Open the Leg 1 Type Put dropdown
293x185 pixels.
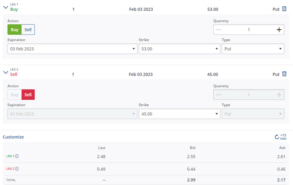click(253, 49)
